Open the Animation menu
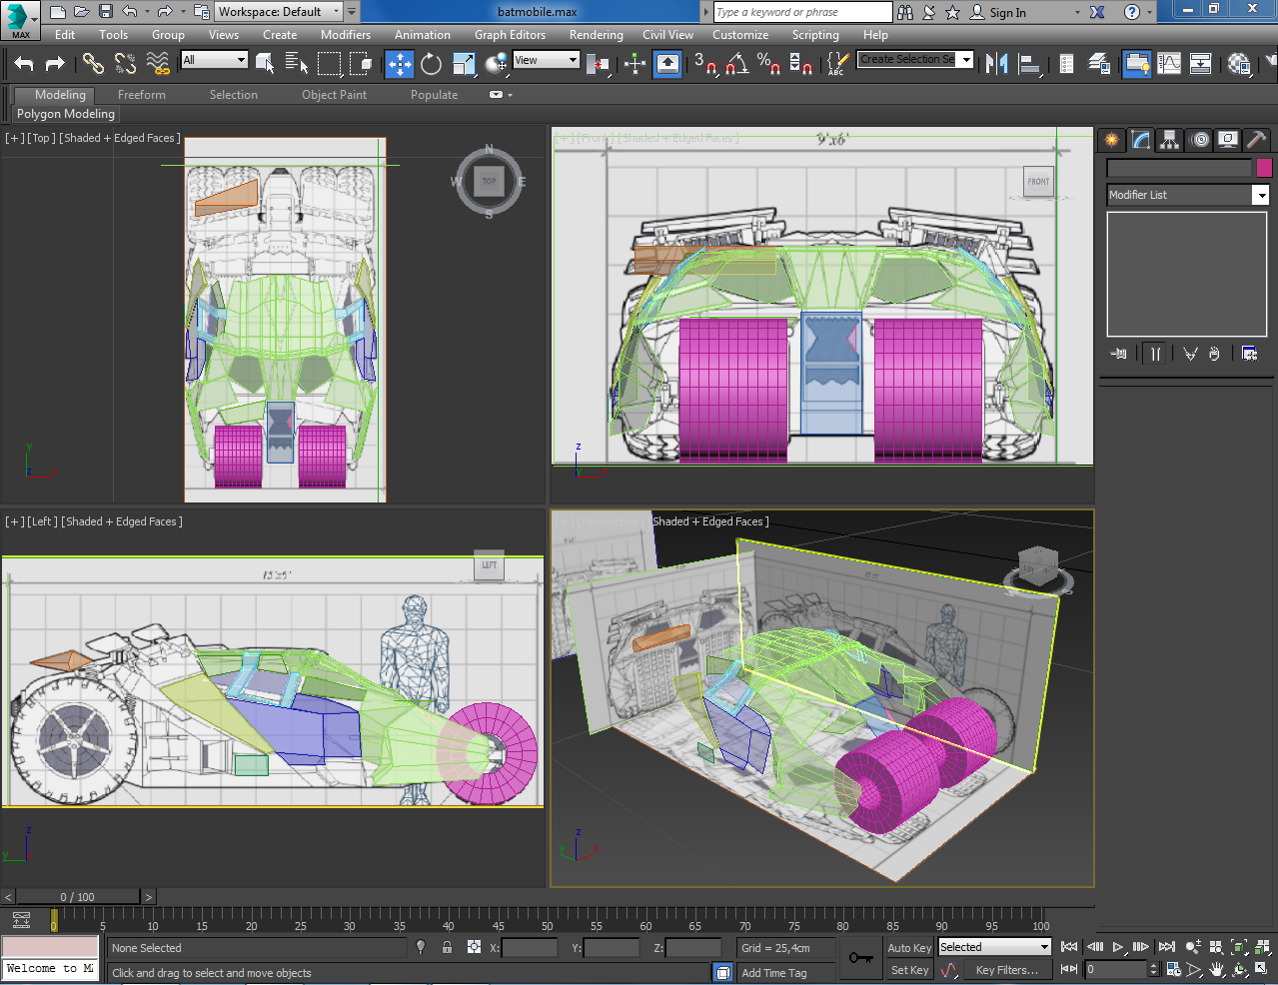This screenshot has width=1278, height=985. 423,35
